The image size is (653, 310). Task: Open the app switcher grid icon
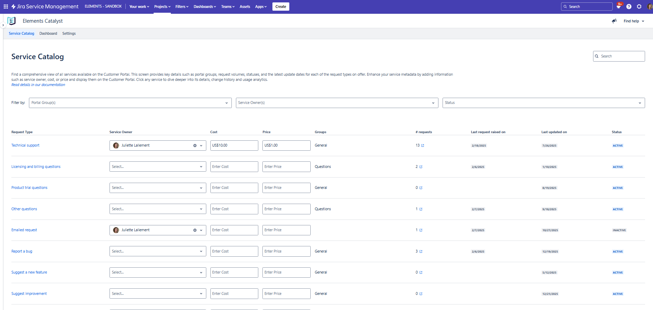click(6, 7)
